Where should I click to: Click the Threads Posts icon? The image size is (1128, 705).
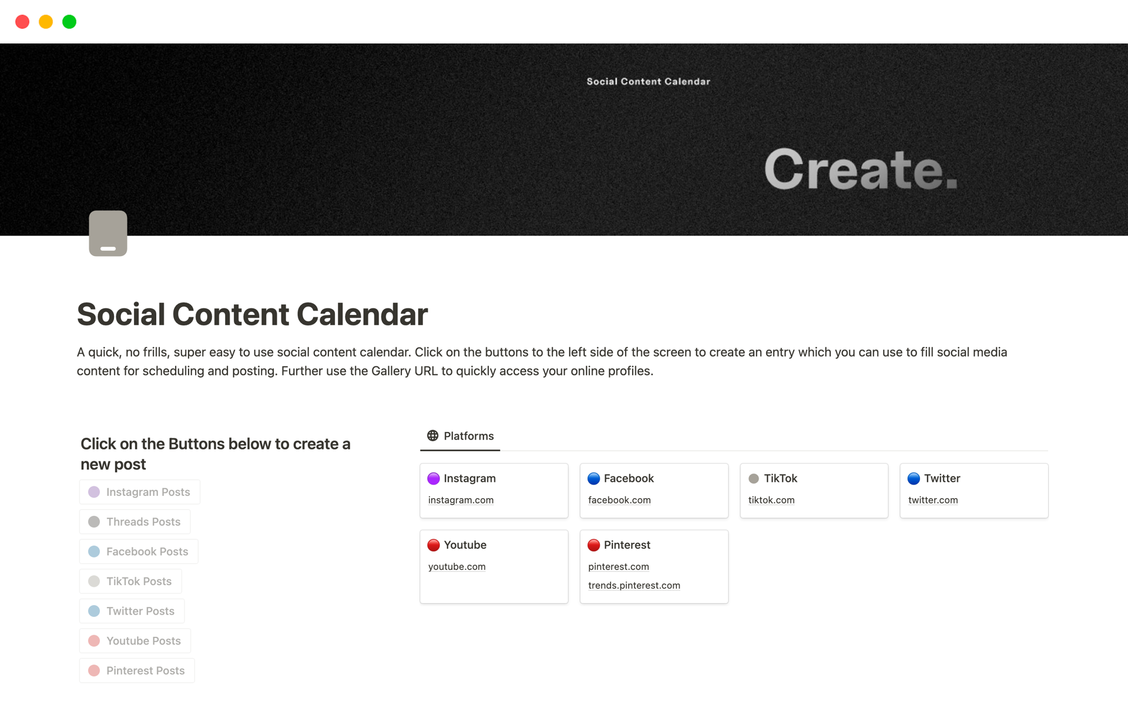pos(94,522)
